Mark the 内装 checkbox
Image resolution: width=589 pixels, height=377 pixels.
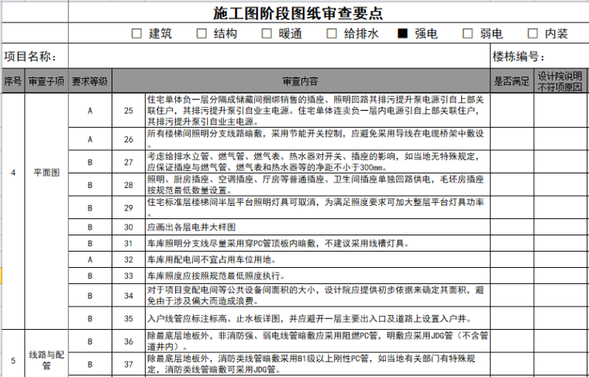coord(532,33)
